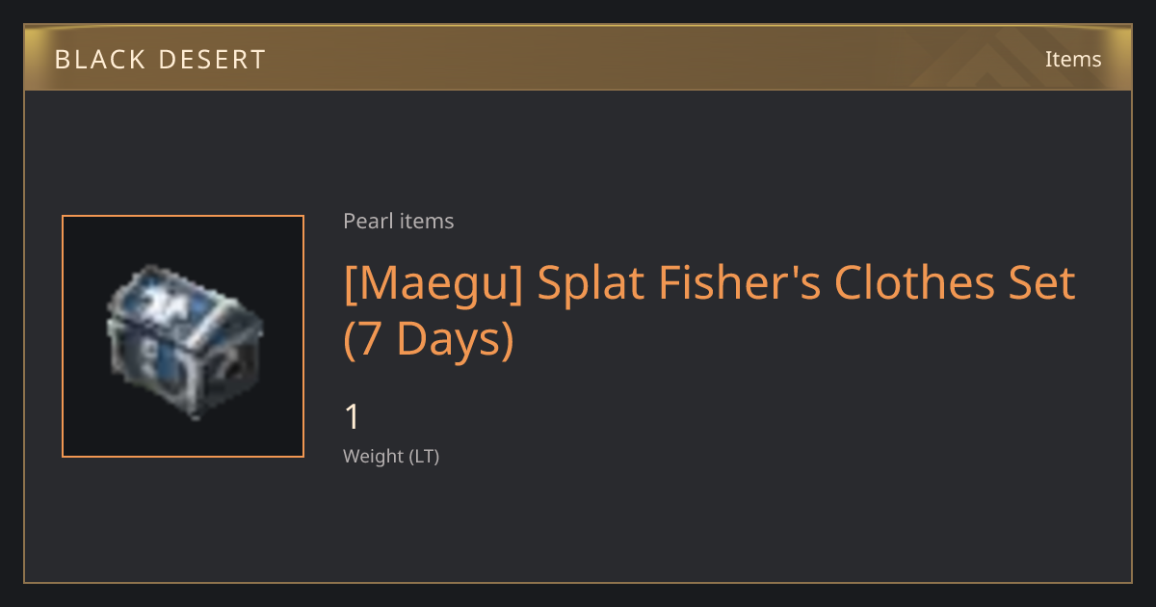The image size is (1156, 607).
Task: Click the BLACK DESERT header title
Action: click(160, 60)
